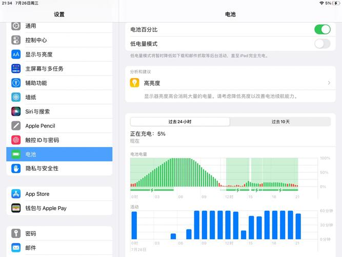Image resolution: width=342 pixels, height=257 pixels.
Task: Open Siri与搜索 settings label
Action: point(37,112)
